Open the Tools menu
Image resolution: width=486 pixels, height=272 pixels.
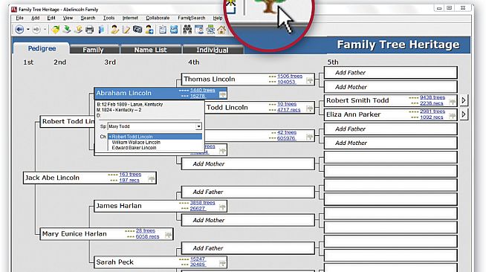(109, 18)
